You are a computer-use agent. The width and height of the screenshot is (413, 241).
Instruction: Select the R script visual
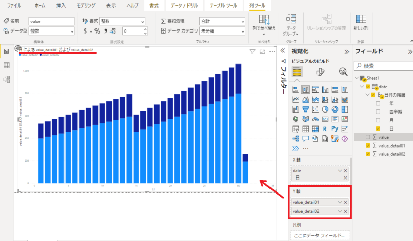tap(325, 129)
